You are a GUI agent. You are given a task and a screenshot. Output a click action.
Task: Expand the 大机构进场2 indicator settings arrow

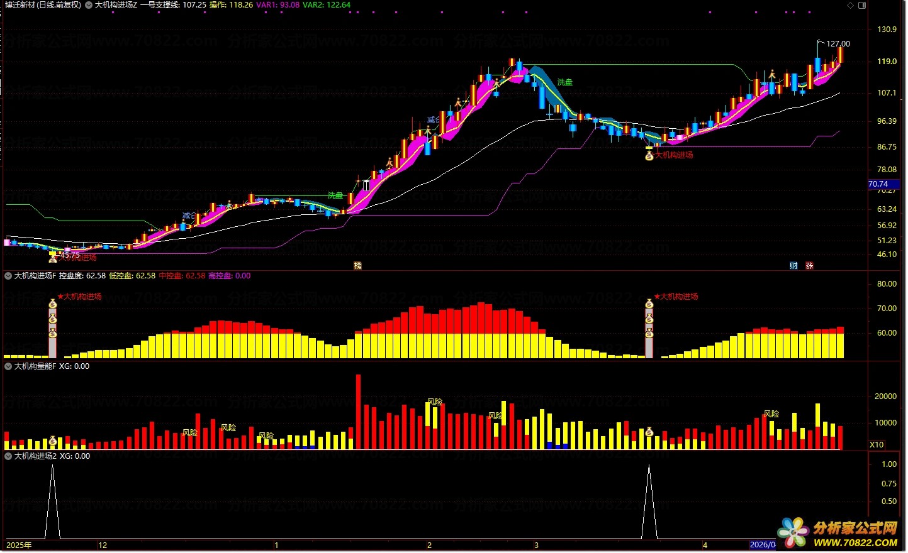pos(8,456)
